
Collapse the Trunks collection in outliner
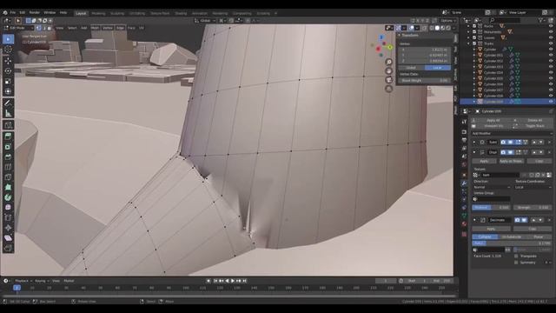coord(469,43)
